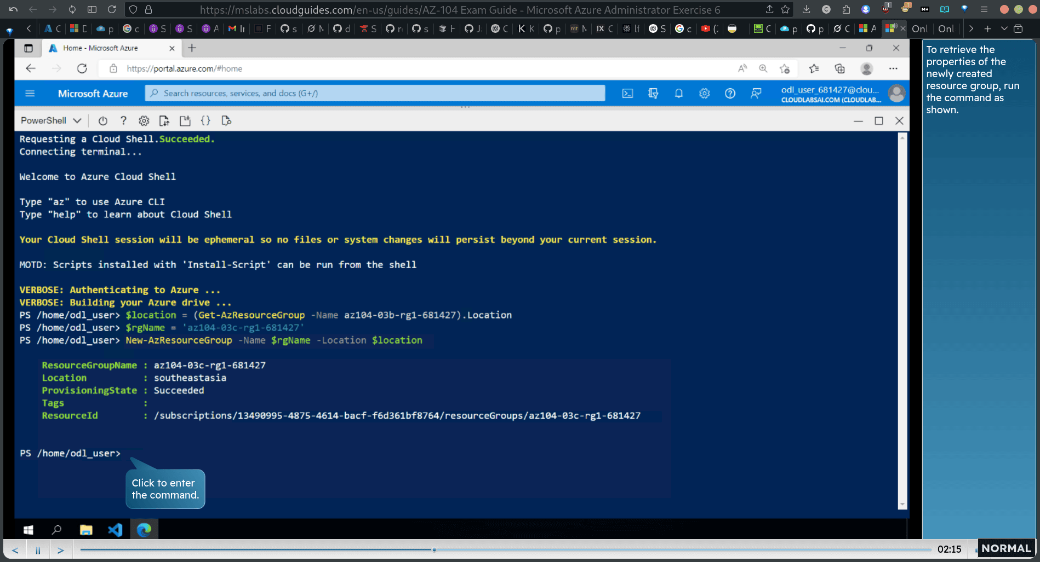This screenshot has width=1040, height=562.
Task: Open Edge collections icon
Action: pyautogui.click(x=839, y=68)
